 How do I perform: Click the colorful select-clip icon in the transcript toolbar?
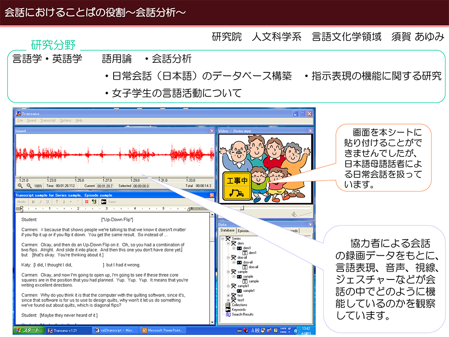(x=94, y=202)
